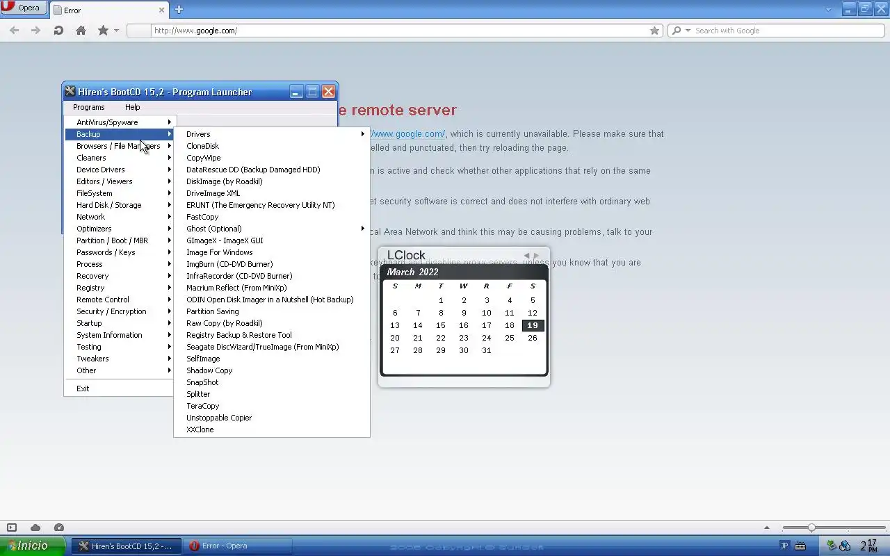This screenshot has width=890, height=556.
Task: Open the www.google.com link on error page
Action: [x=408, y=134]
